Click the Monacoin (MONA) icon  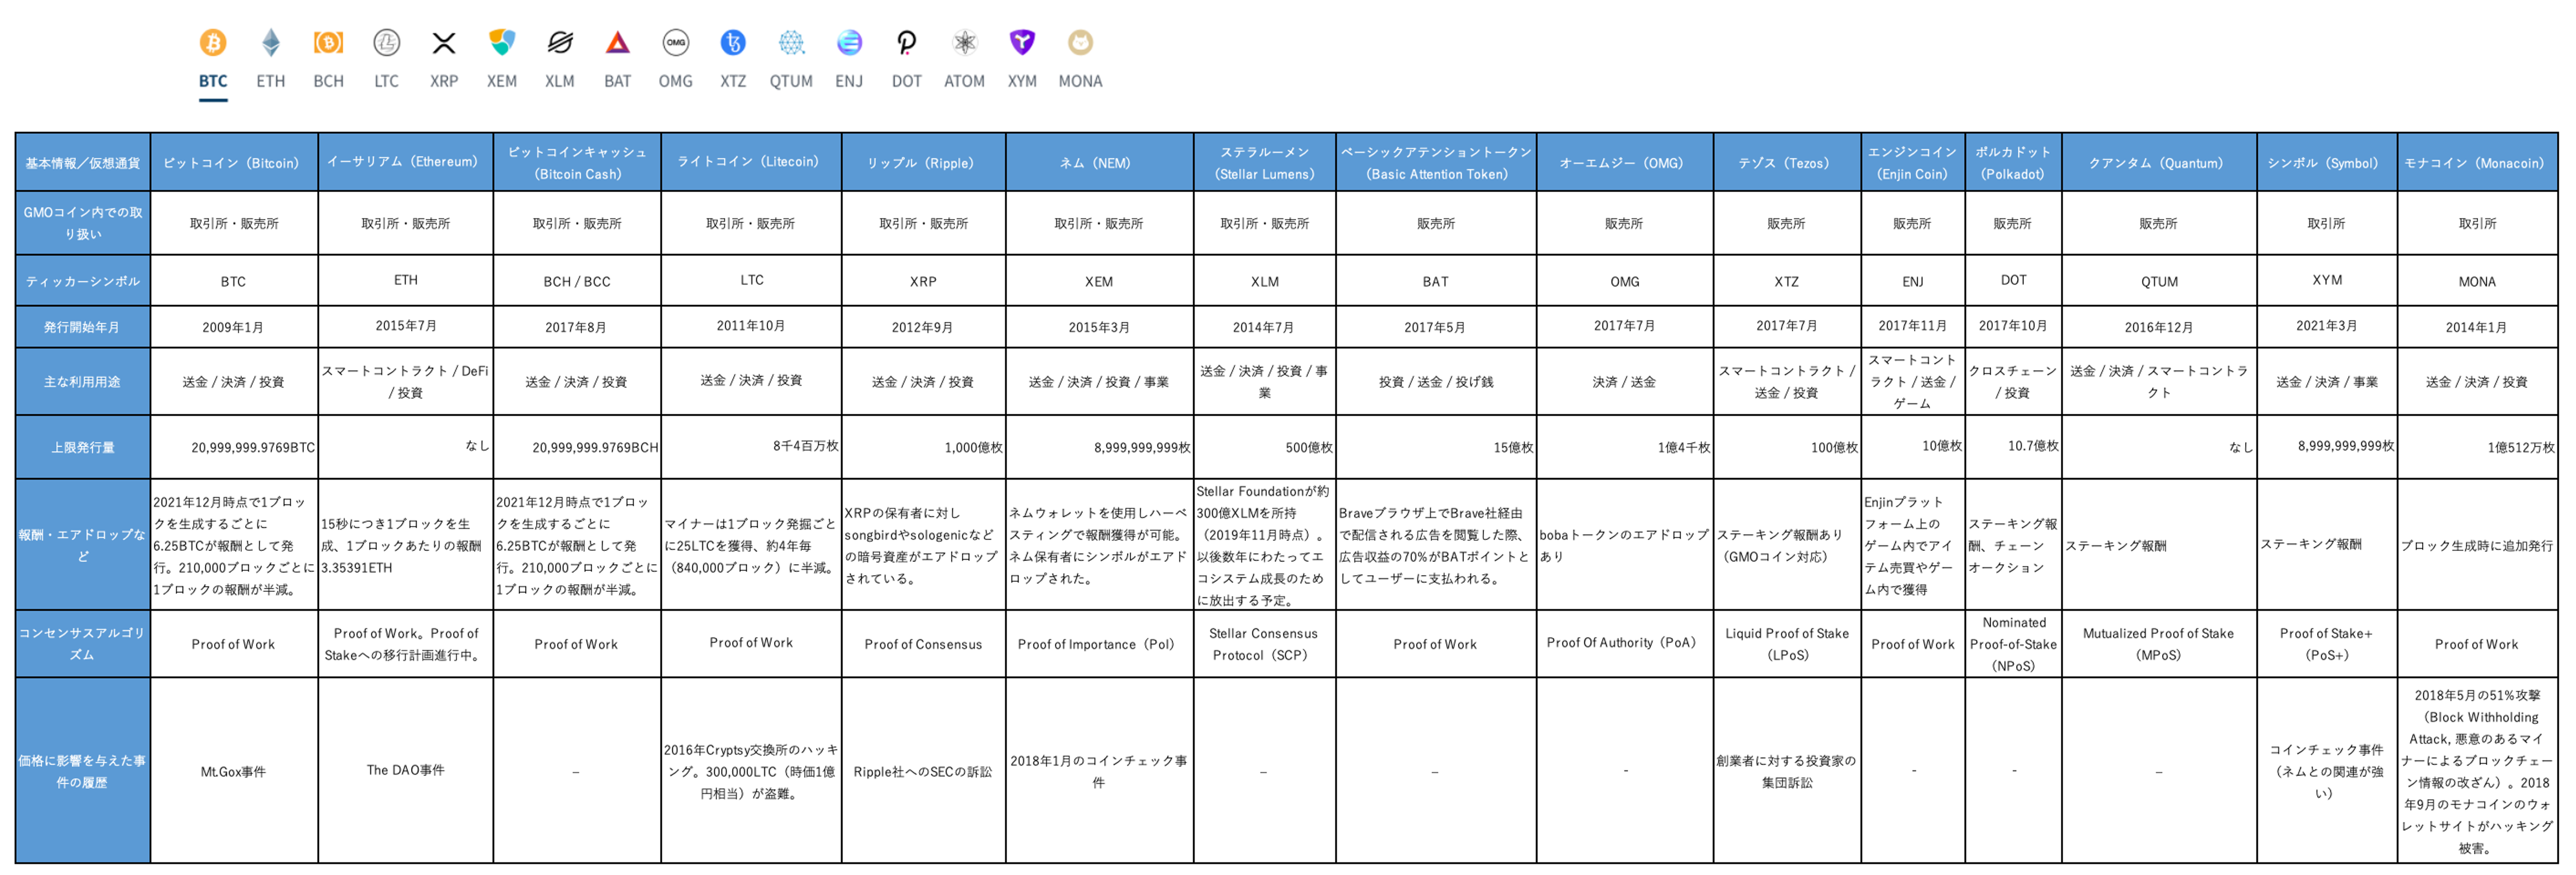tap(1080, 43)
